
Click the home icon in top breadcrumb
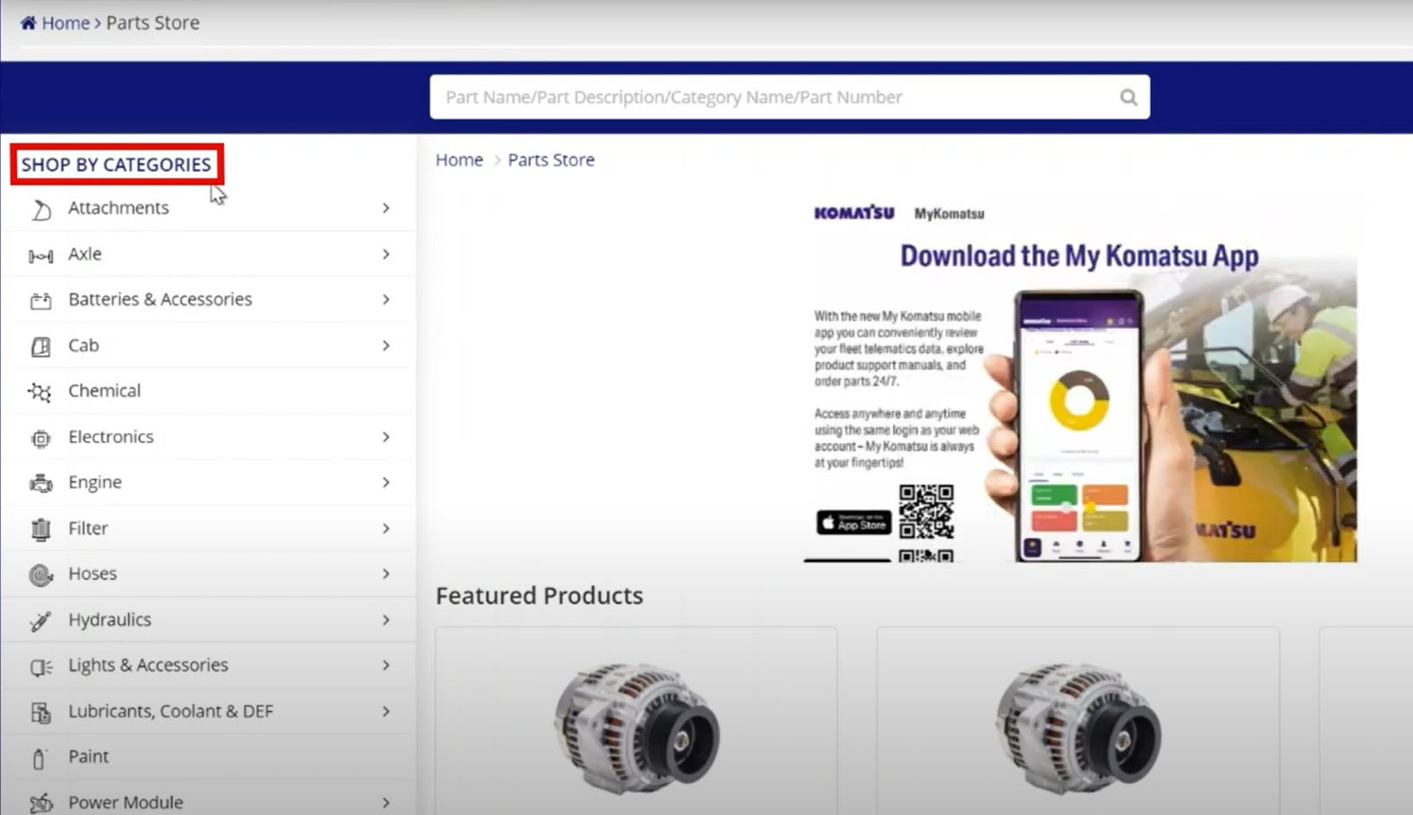click(28, 23)
